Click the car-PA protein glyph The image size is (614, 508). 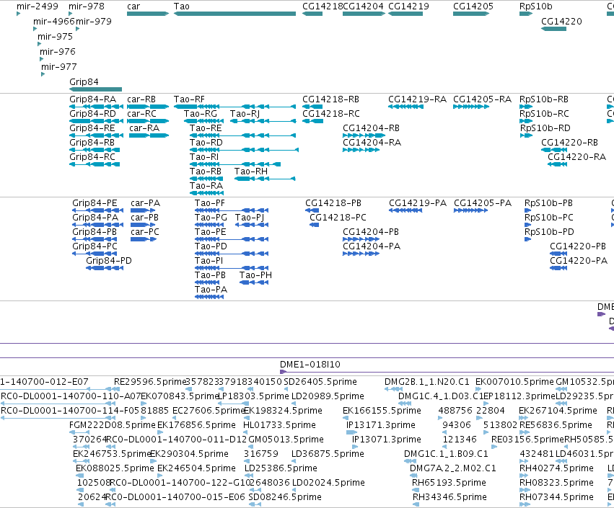(144, 210)
